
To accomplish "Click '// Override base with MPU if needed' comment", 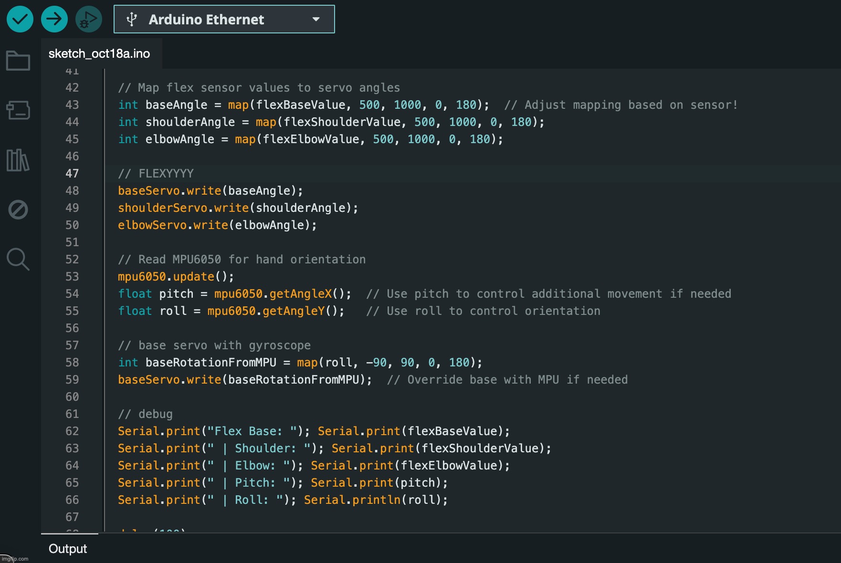I will [x=507, y=380].
